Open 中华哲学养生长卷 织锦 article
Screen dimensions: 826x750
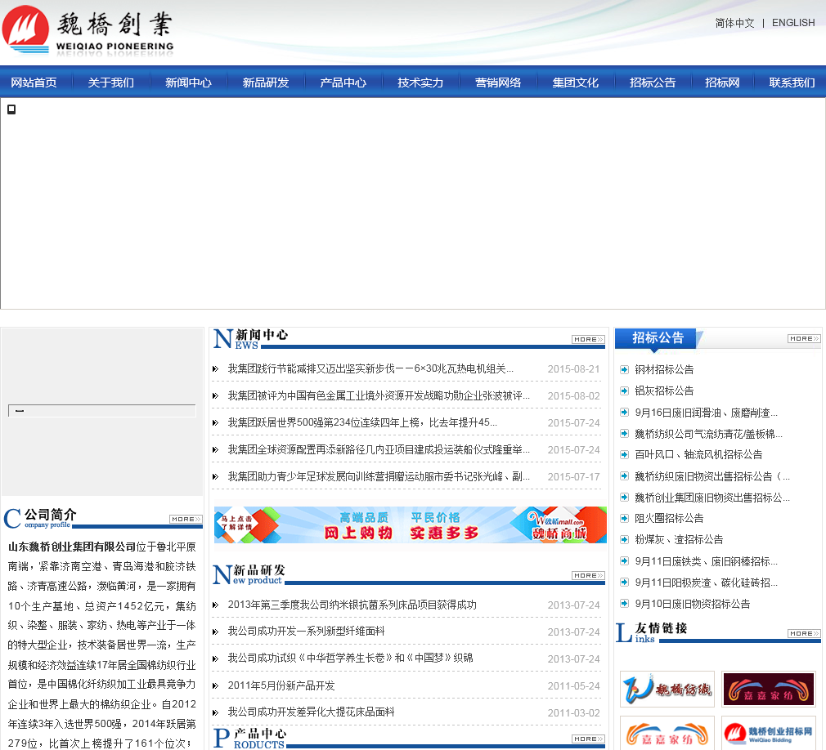[x=350, y=658]
